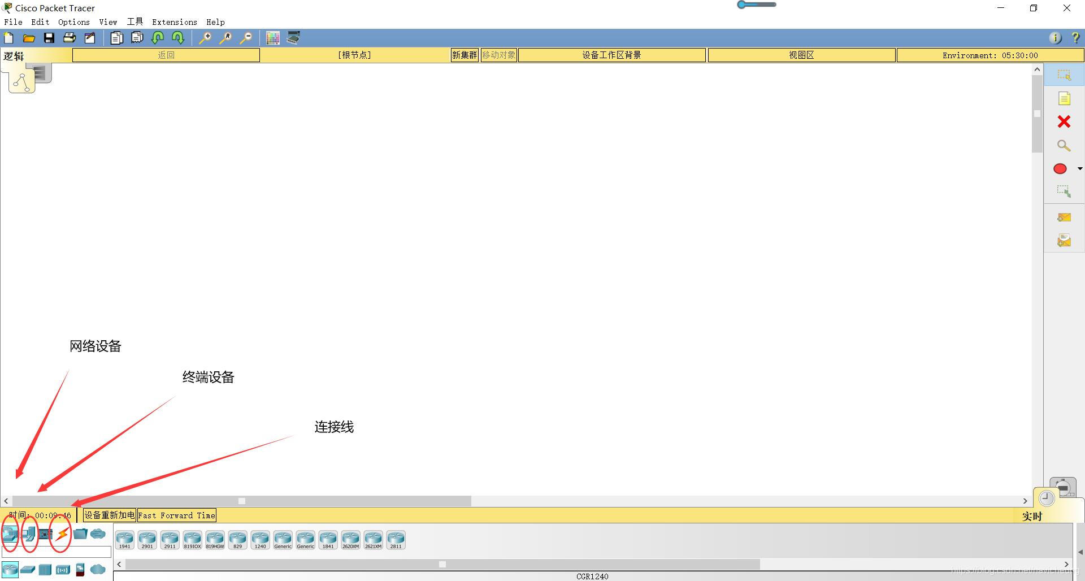
Task: Pick the 2901 router device
Action: [x=147, y=540]
